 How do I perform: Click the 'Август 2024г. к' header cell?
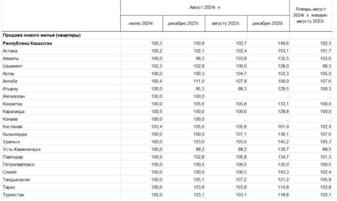click(x=204, y=8)
